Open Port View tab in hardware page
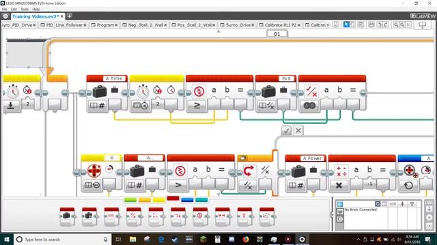 click(340, 212)
